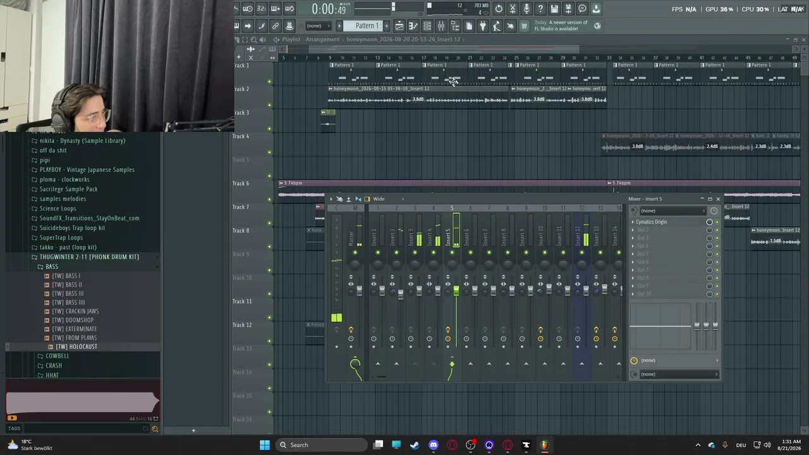Click the tempo tapper icon in toolbar
Screen dimensions: 809x455
coord(497,26)
